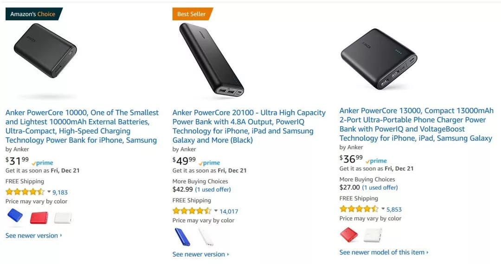Click the Amazon's Choice badge

point(33,14)
